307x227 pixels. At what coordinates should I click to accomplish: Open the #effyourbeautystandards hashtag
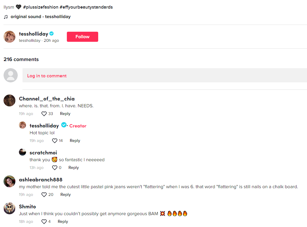coord(86,7)
